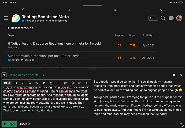This screenshot has width=185, height=128.
Task: Click the swap arrows toolbar icon
Action: pos(65,83)
